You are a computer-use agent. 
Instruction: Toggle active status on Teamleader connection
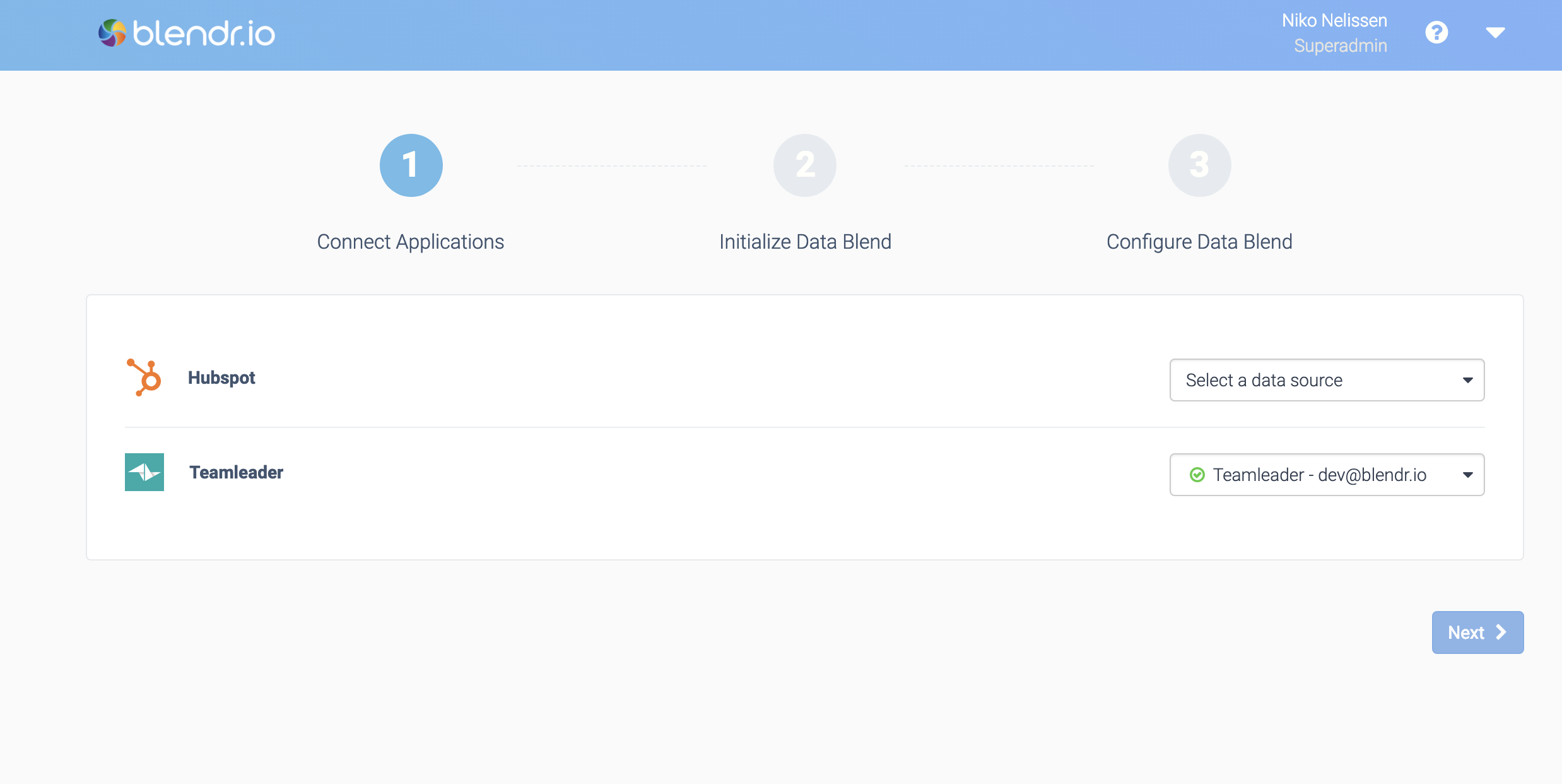[x=1196, y=473]
